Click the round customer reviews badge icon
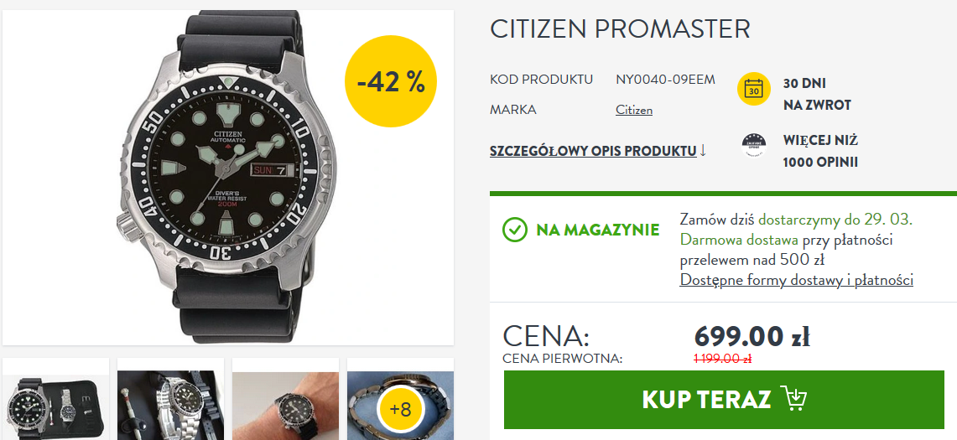 754,146
